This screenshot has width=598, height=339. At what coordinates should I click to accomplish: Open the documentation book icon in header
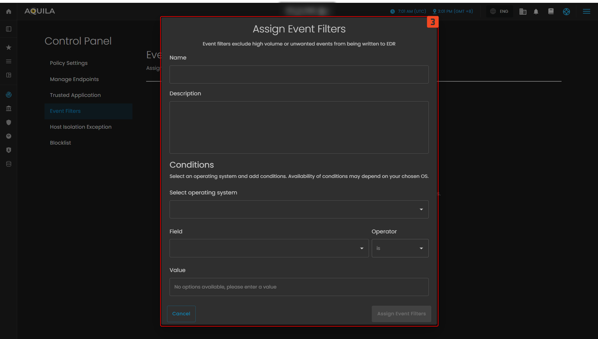point(551,12)
